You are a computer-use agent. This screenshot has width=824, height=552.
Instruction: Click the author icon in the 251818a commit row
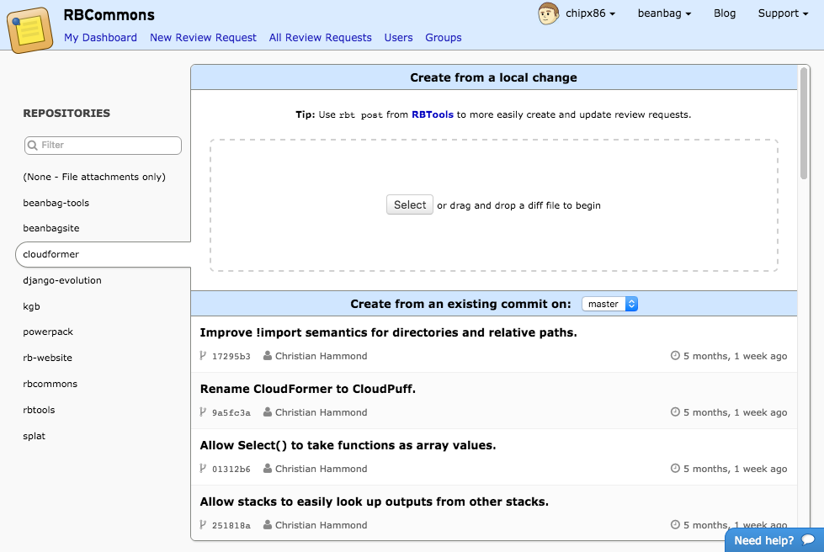point(268,524)
